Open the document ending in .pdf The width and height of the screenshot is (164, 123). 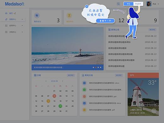[102, 110]
